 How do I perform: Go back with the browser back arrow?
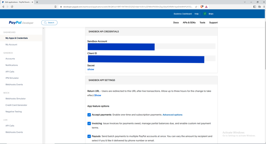(x=3, y=7)
